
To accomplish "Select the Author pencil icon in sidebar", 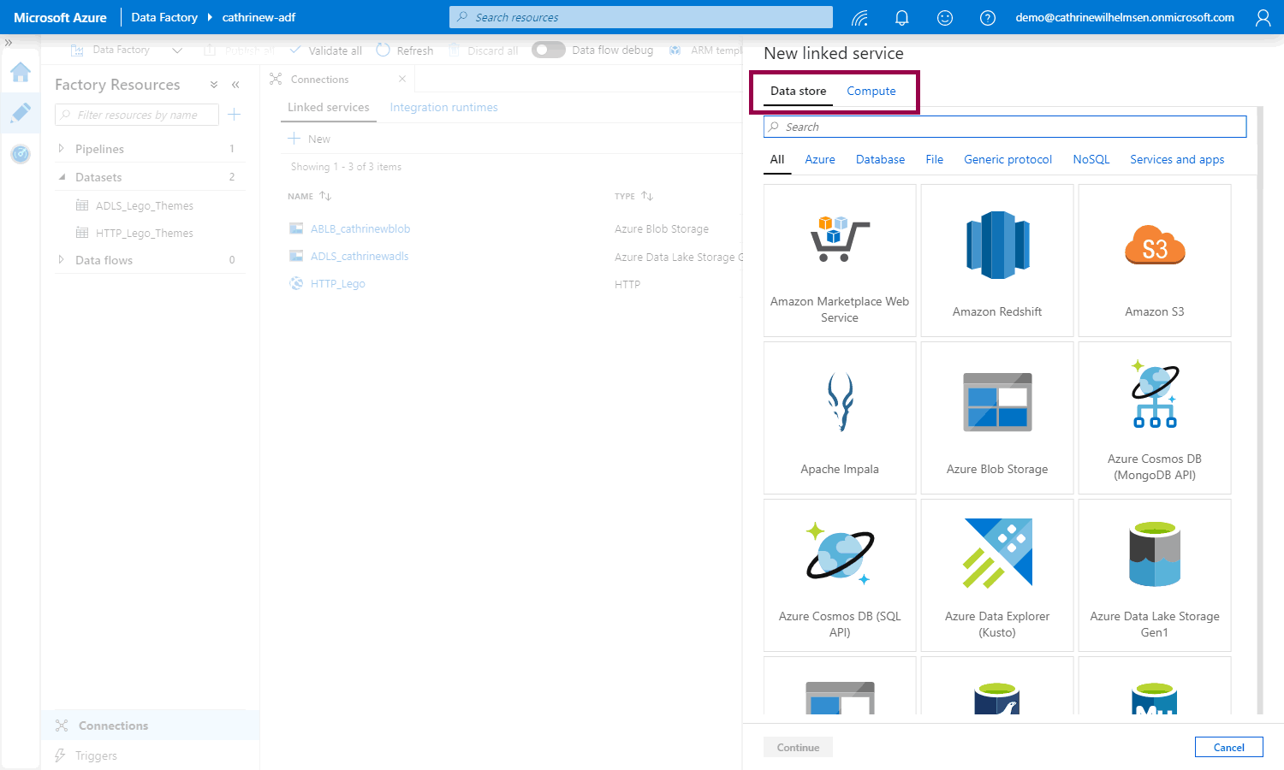I will point(21,113).
